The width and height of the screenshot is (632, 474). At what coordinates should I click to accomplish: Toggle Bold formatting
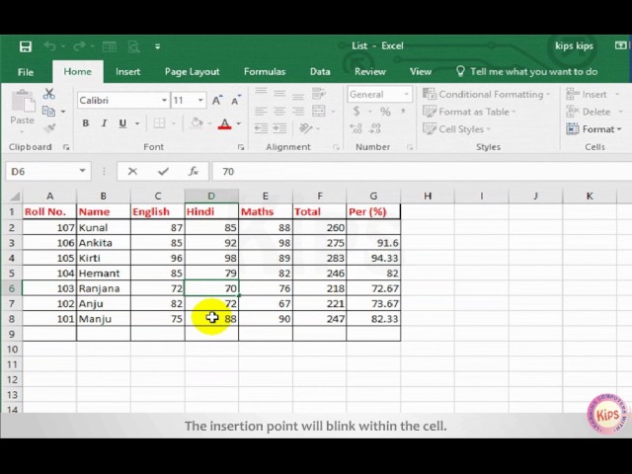(86, 123)
